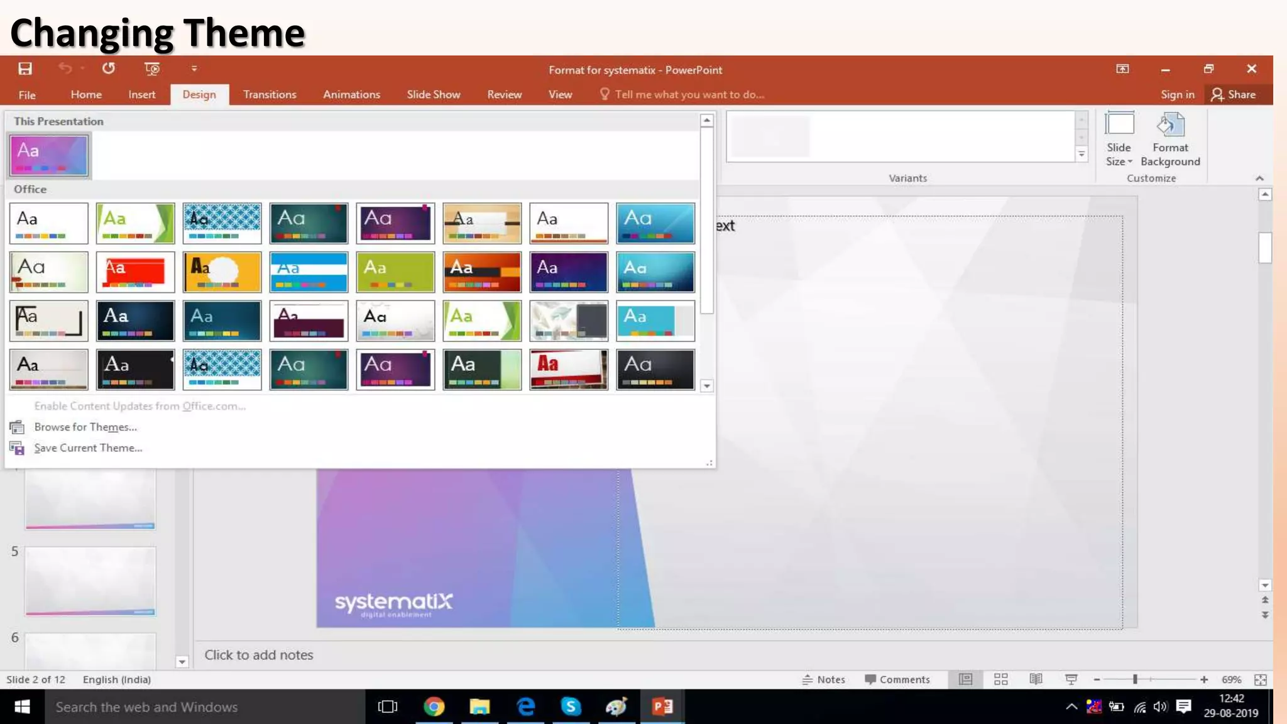The width and height of the screenshot is (1287, 724).
Task: Fit slide to current window icon
Action: [1261, 679]
